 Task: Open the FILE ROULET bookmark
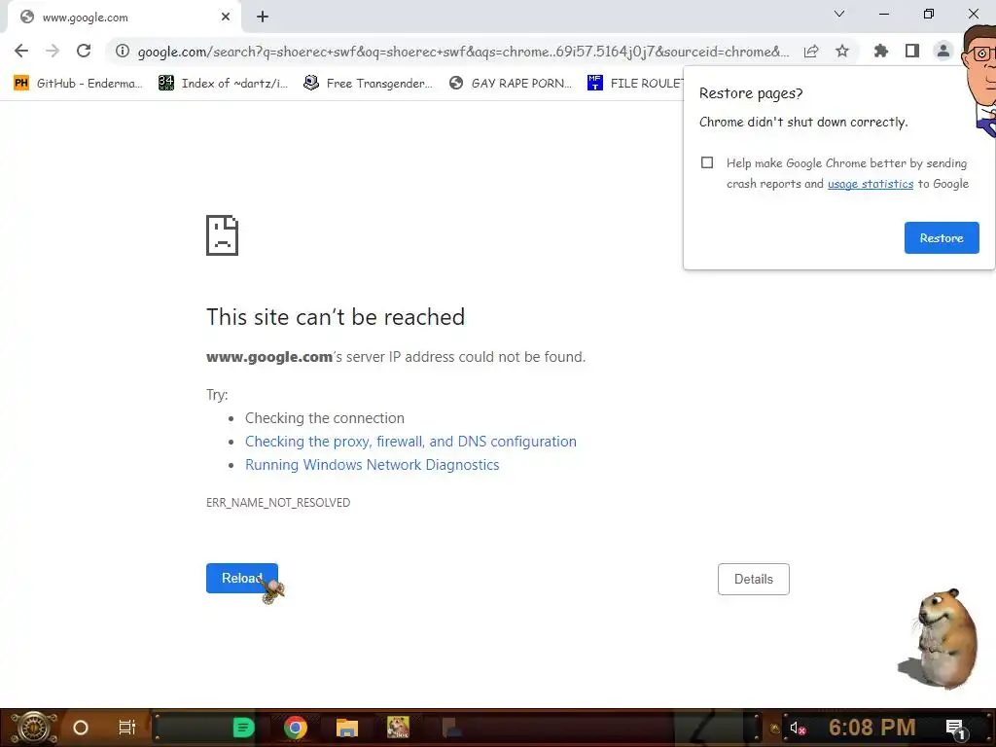coord(635,84)
